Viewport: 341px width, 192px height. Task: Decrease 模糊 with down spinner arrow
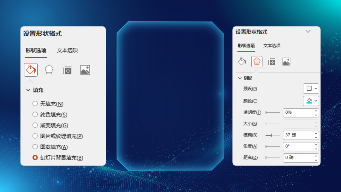316,137
